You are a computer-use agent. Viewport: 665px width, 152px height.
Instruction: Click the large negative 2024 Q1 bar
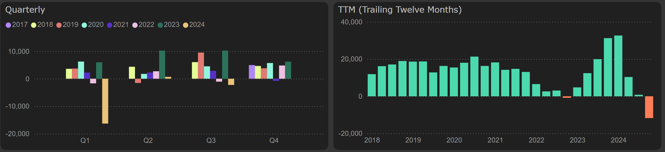coord(105,101)
